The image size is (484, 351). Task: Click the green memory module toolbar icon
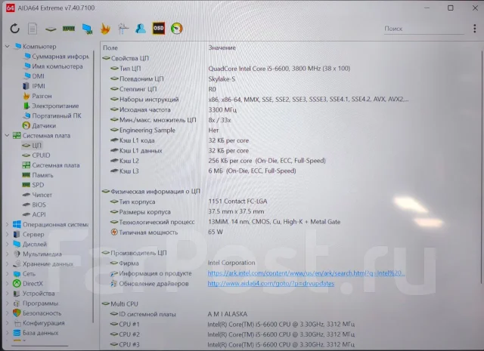point(69,29)
